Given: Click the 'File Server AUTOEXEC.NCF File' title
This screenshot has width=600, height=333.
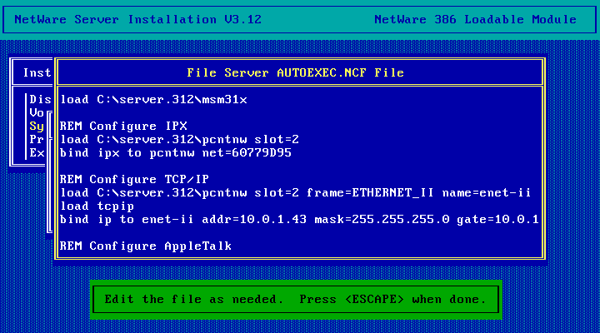Looking at the screenshot, I should pos(295,72).
